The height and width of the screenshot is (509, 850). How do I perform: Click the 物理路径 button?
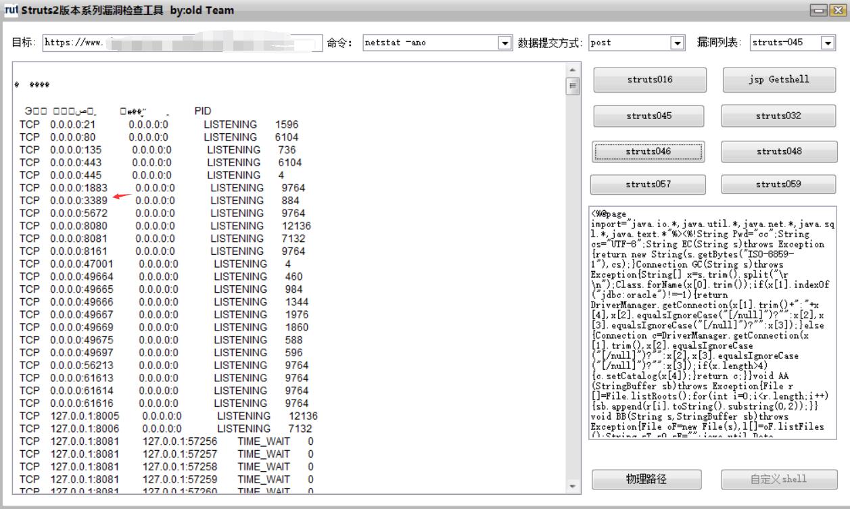[646, 479]
